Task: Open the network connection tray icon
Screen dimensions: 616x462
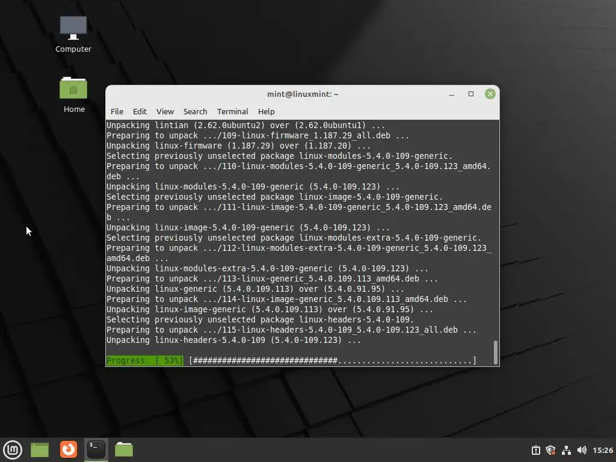Action: point(566,450)
